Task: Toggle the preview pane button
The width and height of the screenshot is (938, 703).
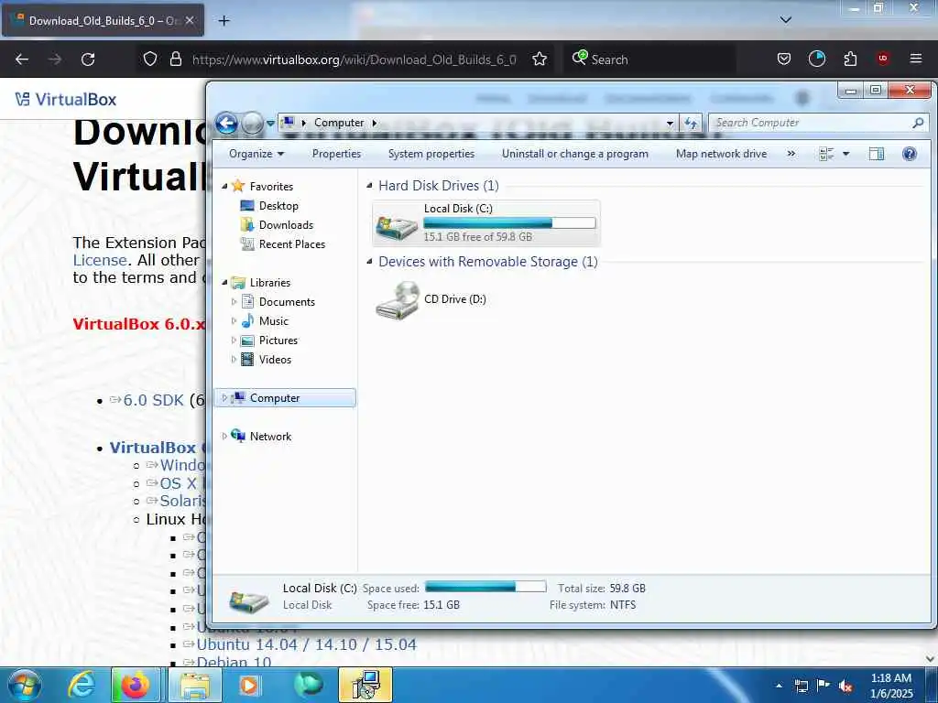Action: [876, 154]
